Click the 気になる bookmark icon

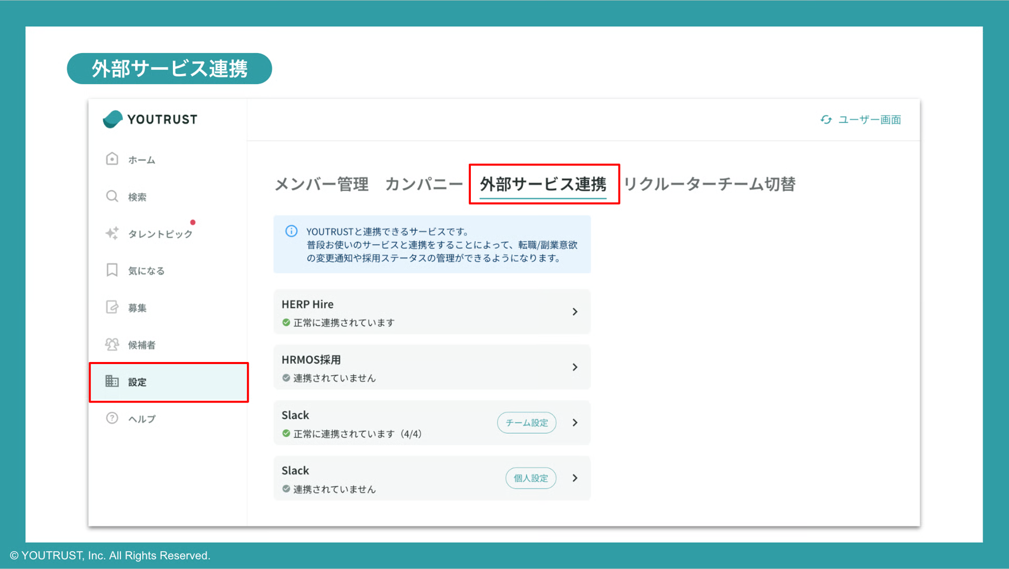pos(112,270)
